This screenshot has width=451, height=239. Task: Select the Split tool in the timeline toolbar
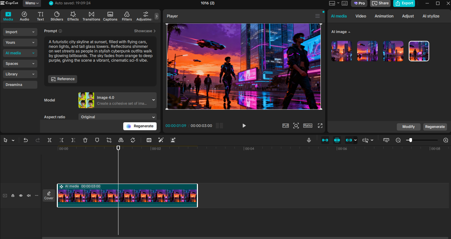pos(50,140)
